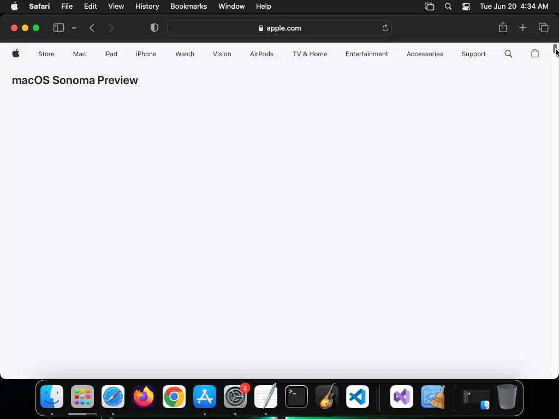Screen dimensions: 559x419
Task: Click the forward navigation arrow
Action: (111, 28)
